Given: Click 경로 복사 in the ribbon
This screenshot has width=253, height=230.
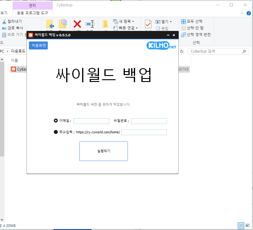Looking at the screenshot, I should pyautogui.click(x=13, y=28).
